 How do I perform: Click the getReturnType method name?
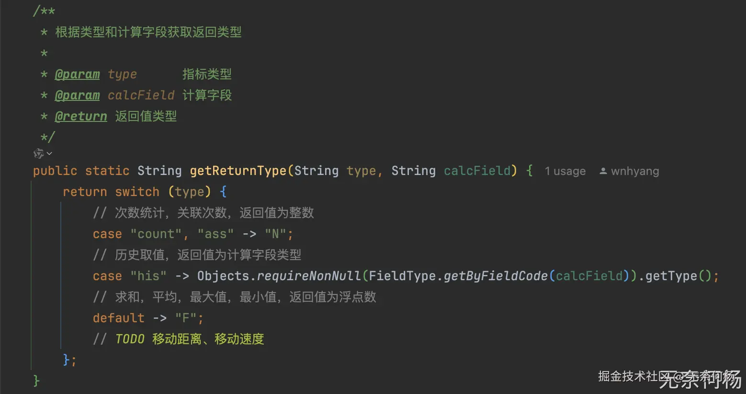click(x=238, y=171)
